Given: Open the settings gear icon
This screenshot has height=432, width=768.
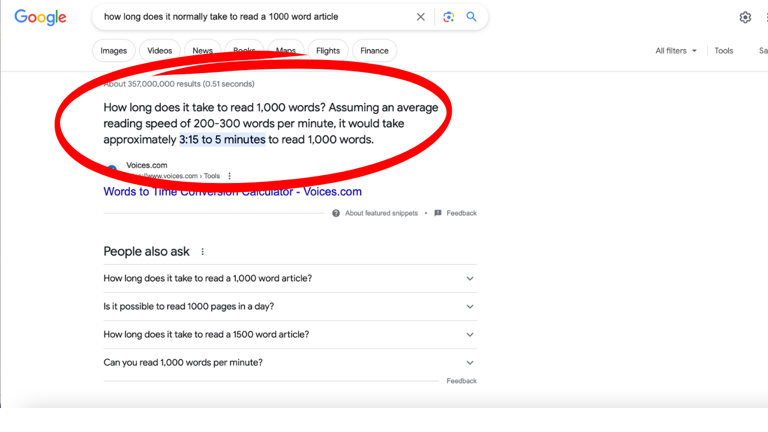Looking at the screenshot, I should click(x=745, y=17).
